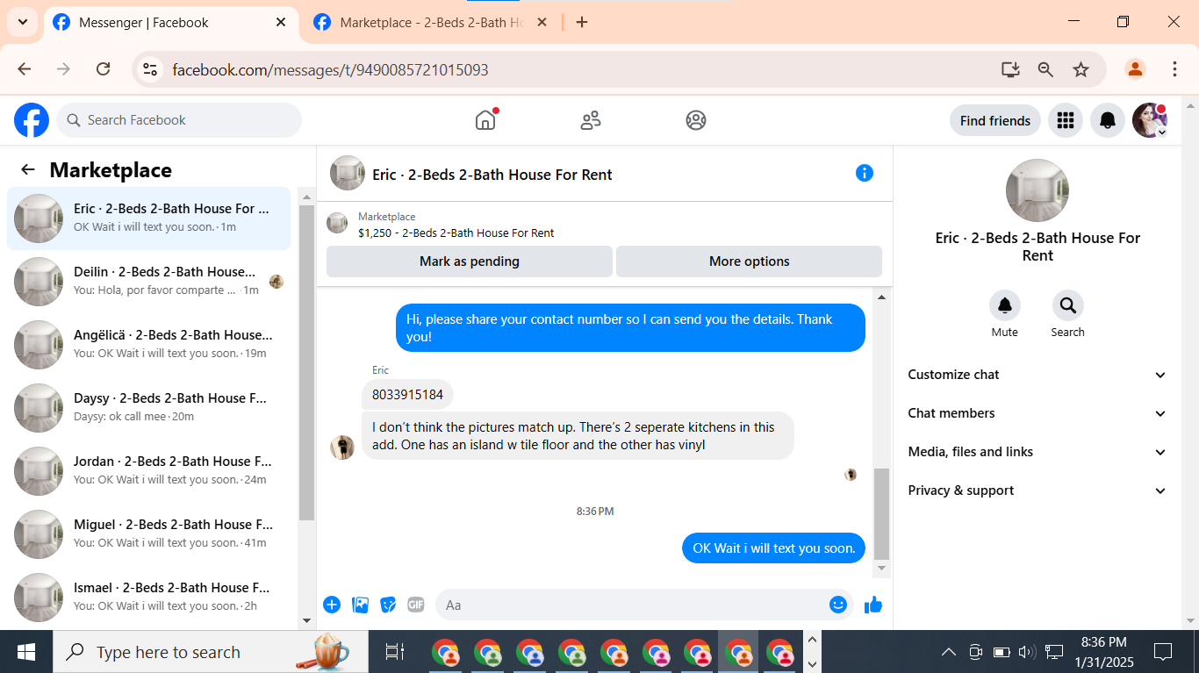This screenshot has width=1199, height=673.
Task: Reload the page in browser
Action: pyautogui.click(x=103, y=69)
